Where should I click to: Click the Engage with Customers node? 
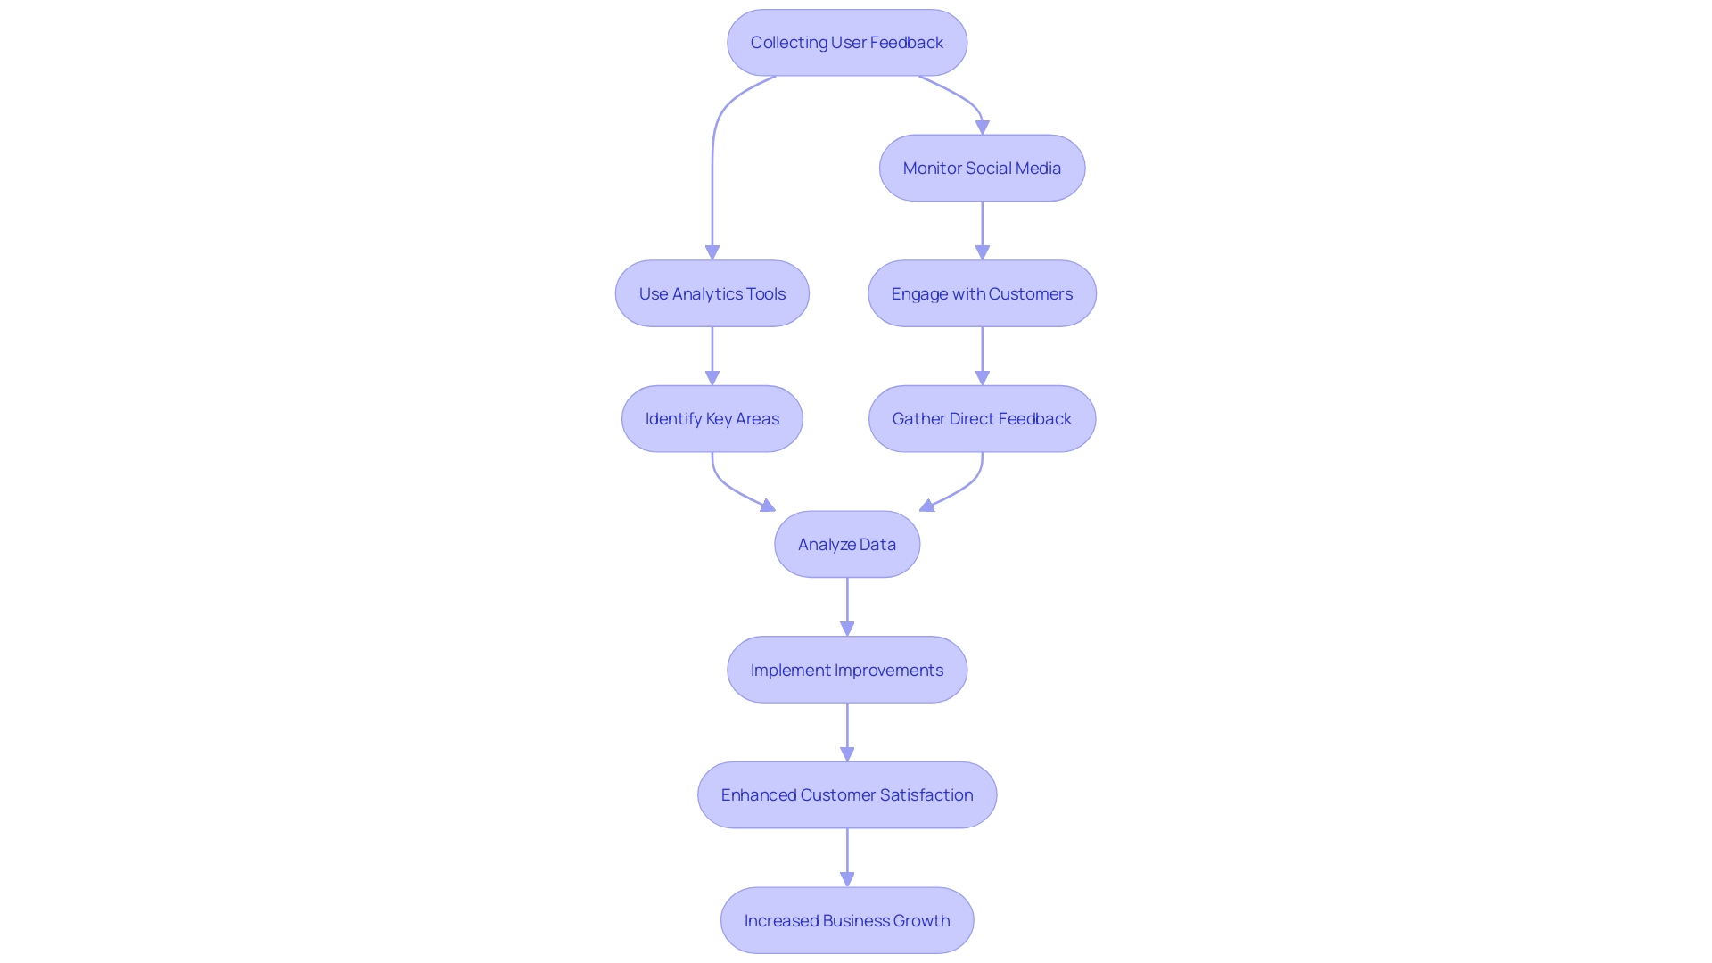coord(982,292)
